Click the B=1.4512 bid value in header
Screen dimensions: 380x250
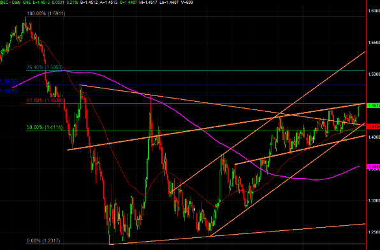click(x=89, y=3)
